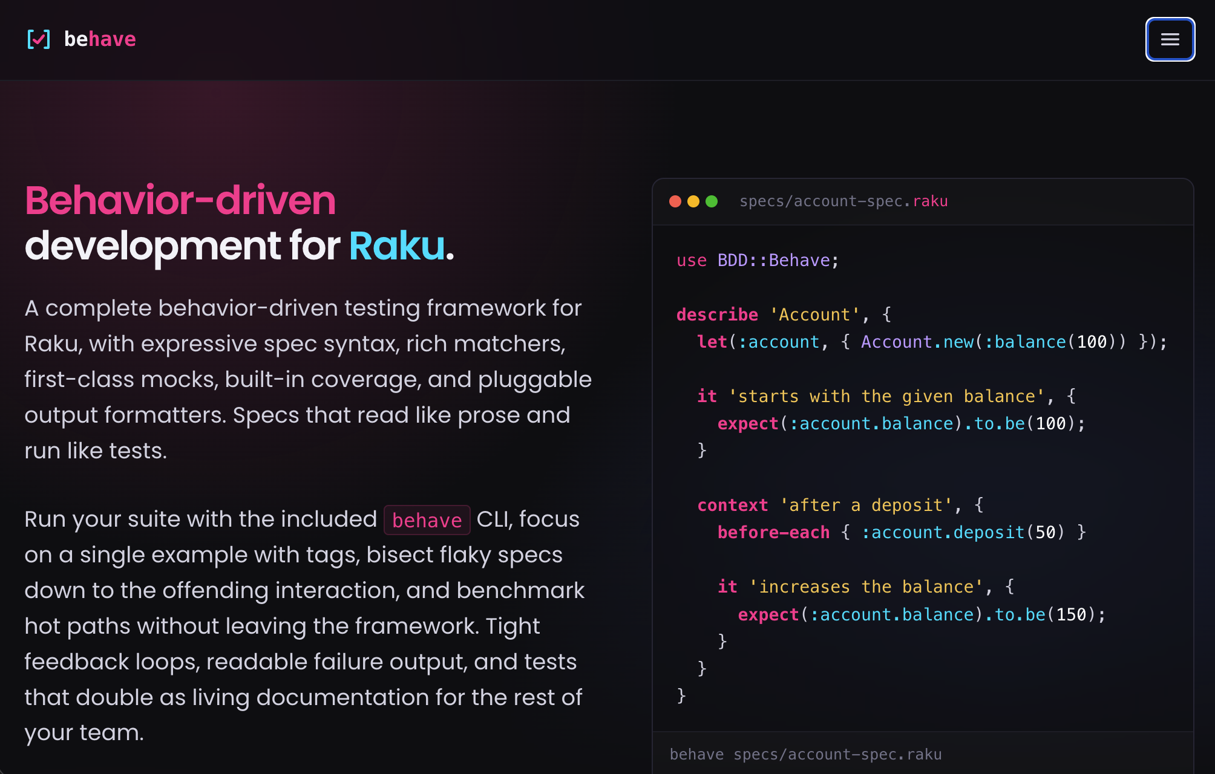Click the expect to.be(100) code line
1215x774 pixels.
[x=902, y=424]
